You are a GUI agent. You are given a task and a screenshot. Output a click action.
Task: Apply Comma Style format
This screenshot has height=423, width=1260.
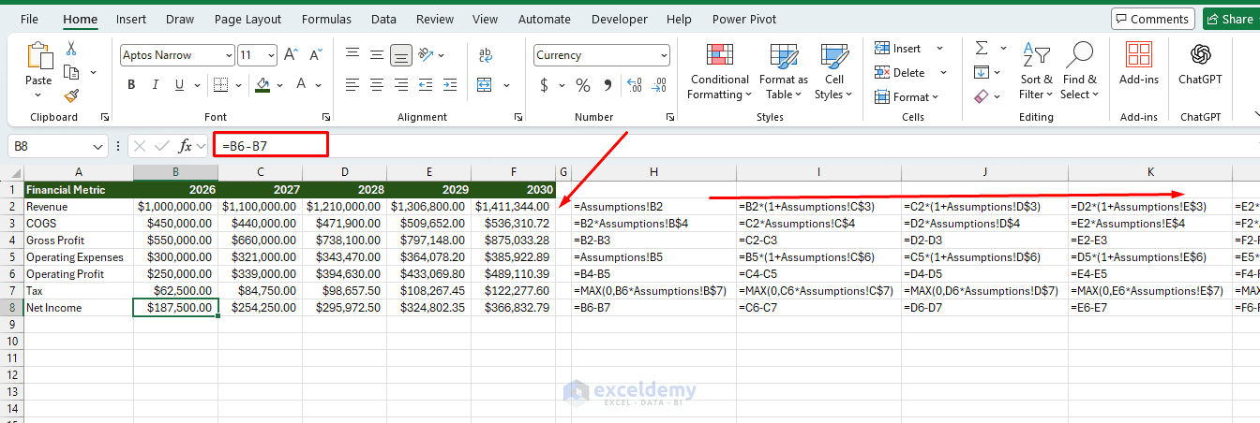click(x=607, y=85)
